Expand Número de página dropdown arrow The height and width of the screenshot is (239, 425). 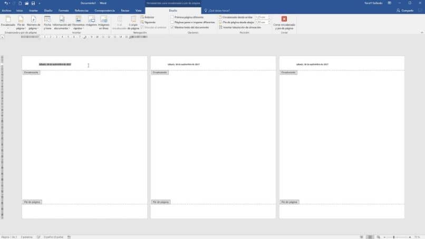37,28
